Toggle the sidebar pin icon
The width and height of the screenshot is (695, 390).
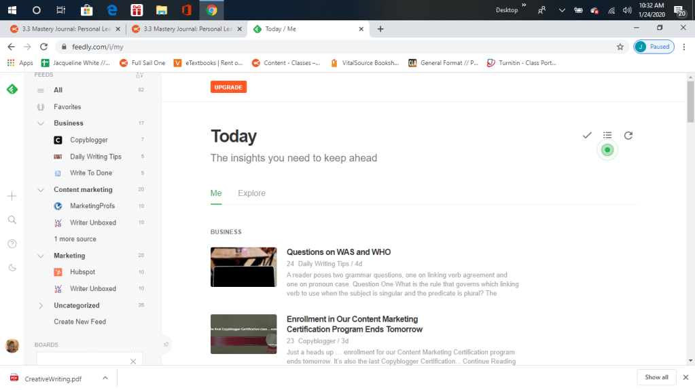pos(166,345)
